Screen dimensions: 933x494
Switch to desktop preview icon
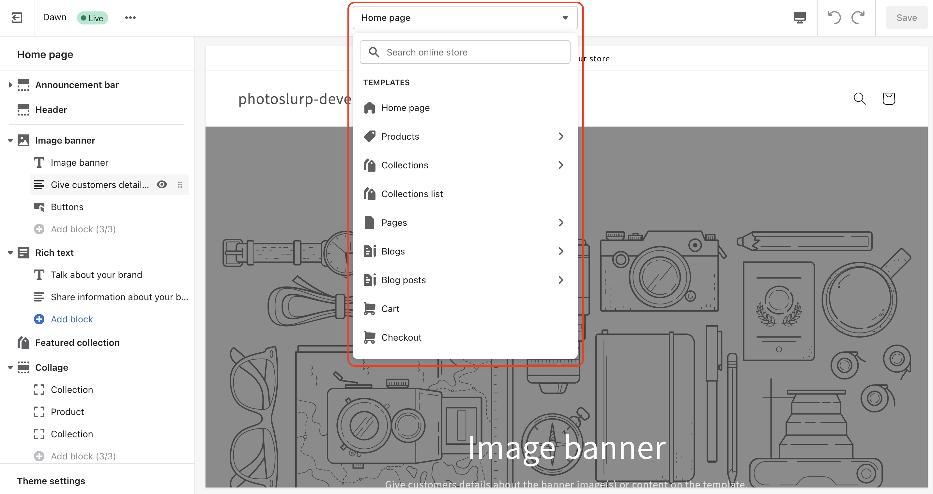[x=800, y=17]
